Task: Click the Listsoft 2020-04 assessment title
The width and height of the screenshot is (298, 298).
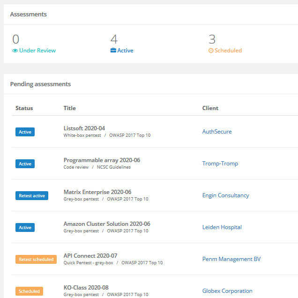Action: pyautogui.click(x=84, y=128)
